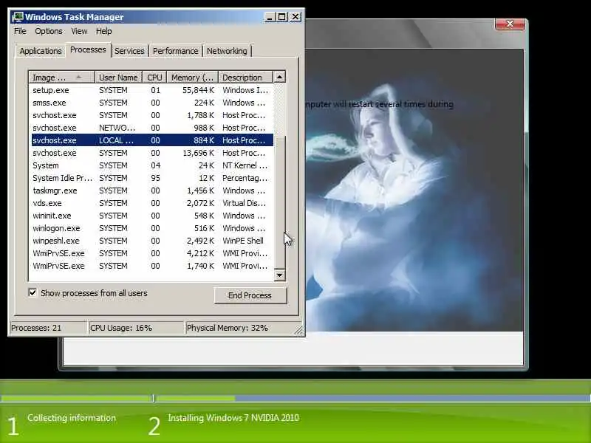Screen dimensions: 591x443
Task: Click the process list scrollbar thumb
Action: point(279,202)
